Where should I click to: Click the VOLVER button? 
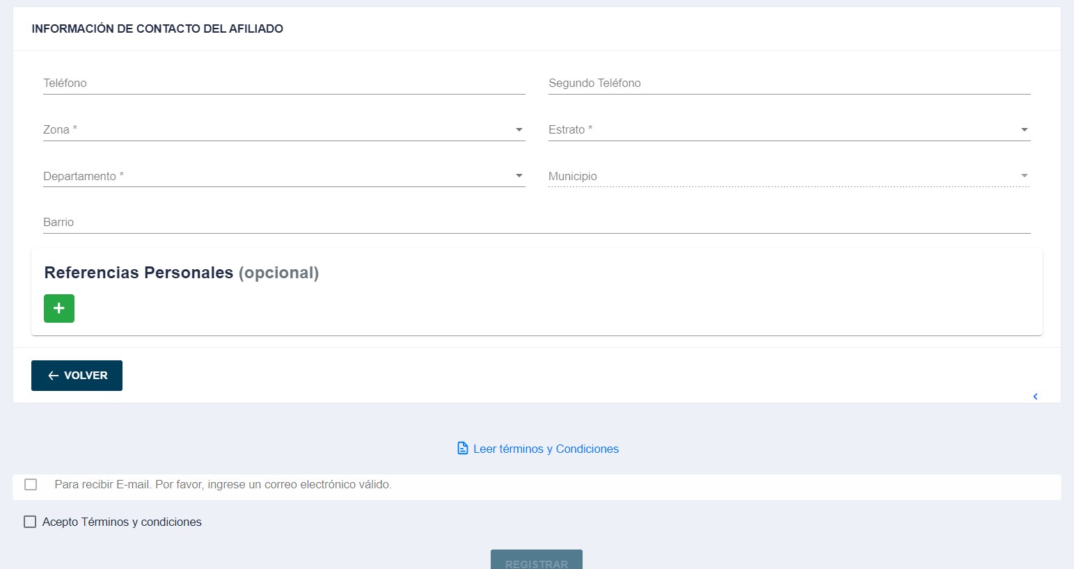[x=77, y=376]
